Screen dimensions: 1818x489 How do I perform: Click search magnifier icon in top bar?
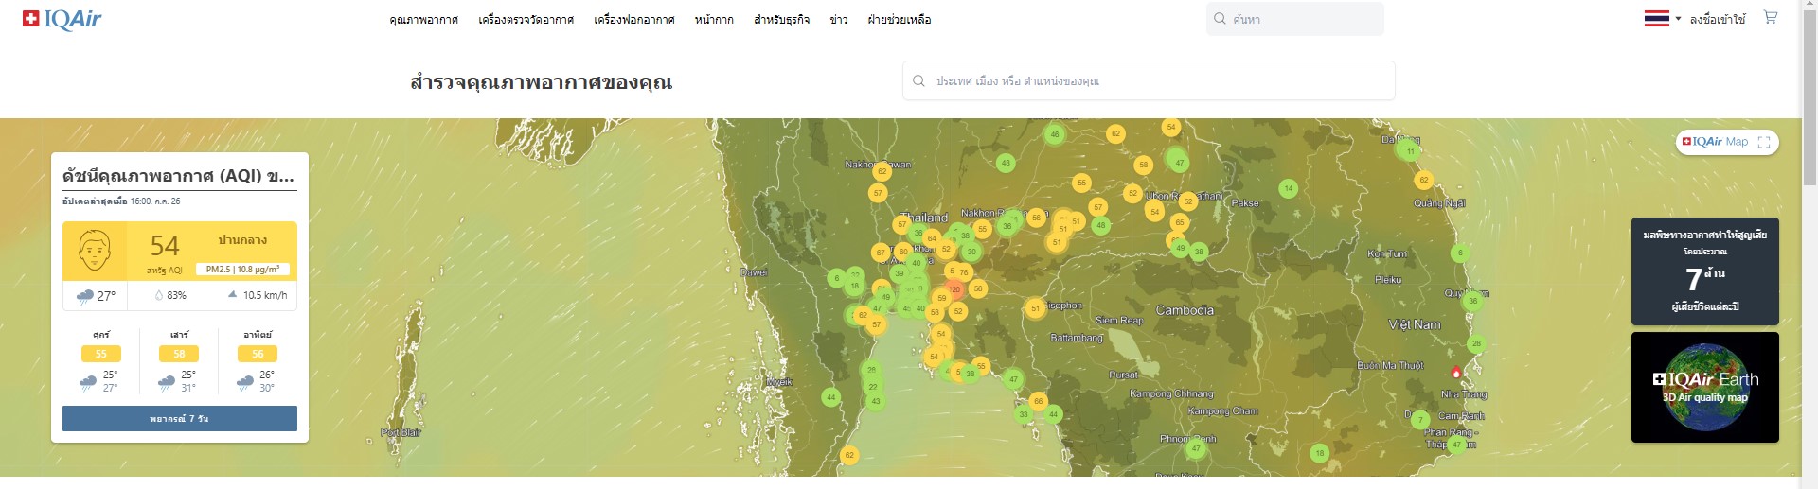tap(1220, 19)
